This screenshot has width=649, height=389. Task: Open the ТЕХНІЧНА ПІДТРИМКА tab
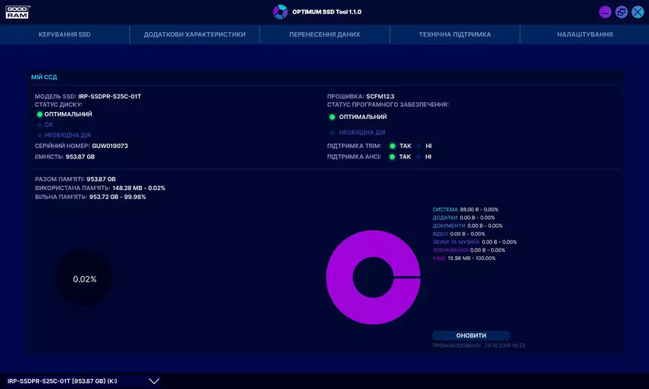pyautogui.click(x=455, y=34)
